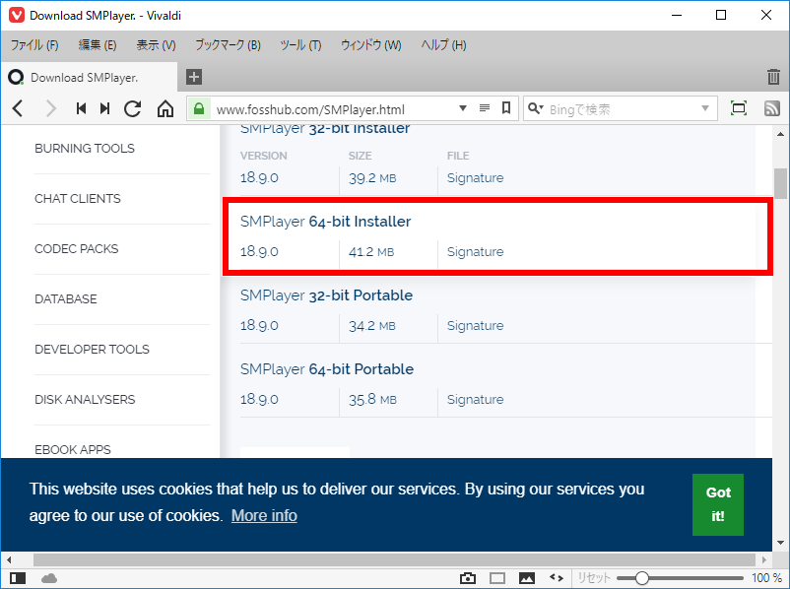Click the scroll down arrow
Screen dimensions: 790x589
click(x=780, y=543)
